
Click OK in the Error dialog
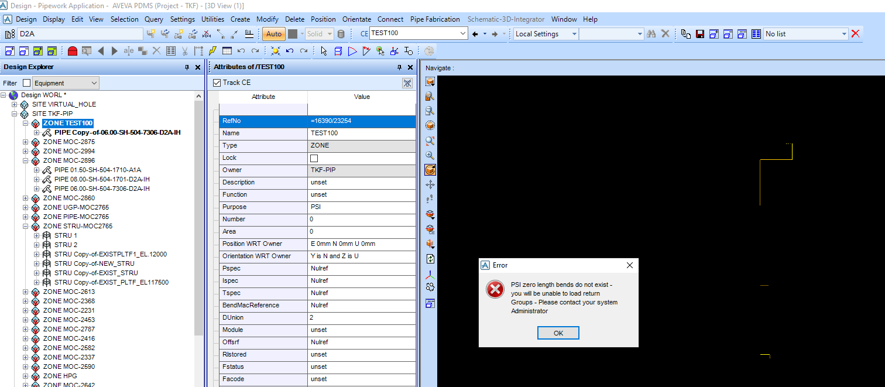(558, 333)
